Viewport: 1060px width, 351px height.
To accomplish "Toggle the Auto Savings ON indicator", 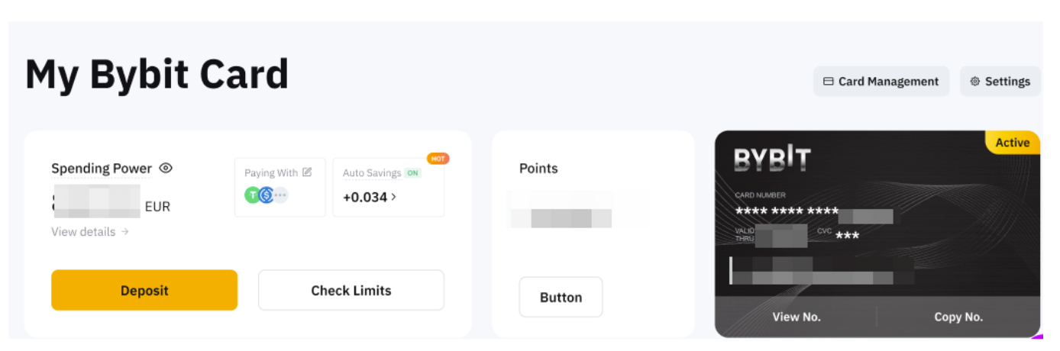I will [x=412, y=173].
